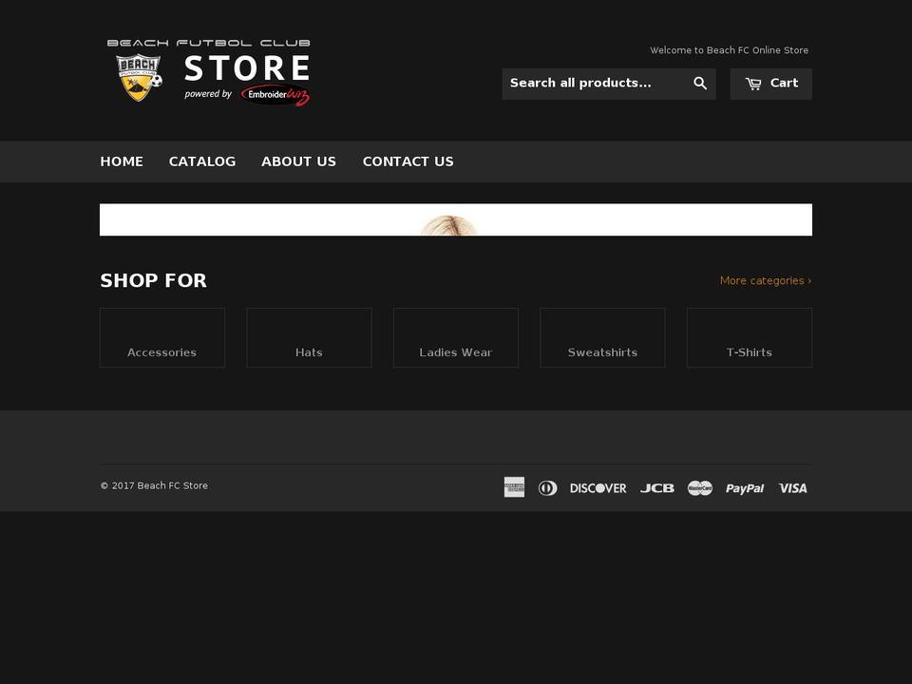
Task: Click the American Express payment icon
Action: pos(514,487)
